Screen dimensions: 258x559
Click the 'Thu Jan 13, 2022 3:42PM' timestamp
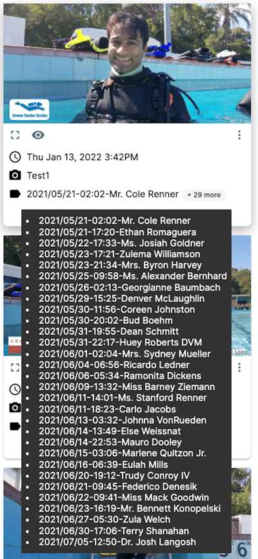(x=83, y=157)
